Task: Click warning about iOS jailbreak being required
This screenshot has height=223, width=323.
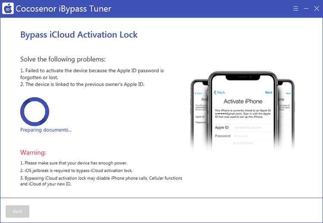Action: [76, 170]
